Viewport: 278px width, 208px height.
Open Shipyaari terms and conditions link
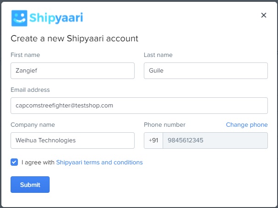coord(99,162)
